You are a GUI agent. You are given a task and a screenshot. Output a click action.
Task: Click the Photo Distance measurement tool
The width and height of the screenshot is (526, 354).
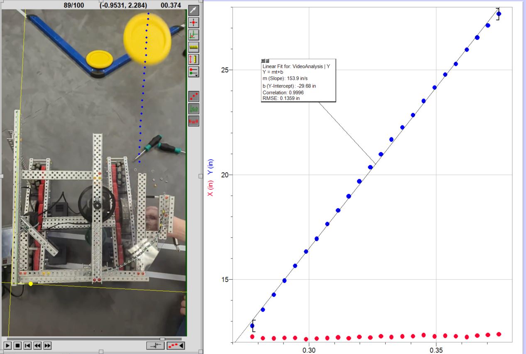(193, 59)
